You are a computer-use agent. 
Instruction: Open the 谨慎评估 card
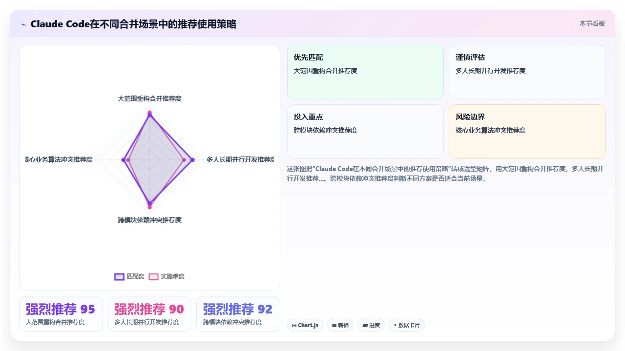[x=527, y=72]
